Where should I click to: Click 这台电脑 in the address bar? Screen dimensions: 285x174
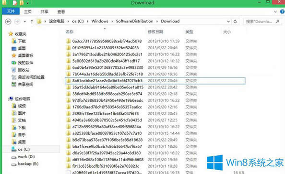[x=57, y=21]
